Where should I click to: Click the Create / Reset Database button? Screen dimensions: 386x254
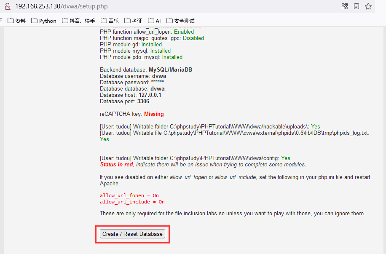click(x=132, y=234)
